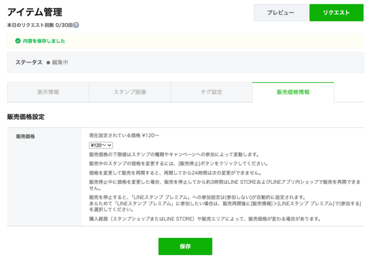Image resolution: width=372 pixels, height=261 pixels.
Task: Click the 編集中 status text
Action: tap(60, 62)
